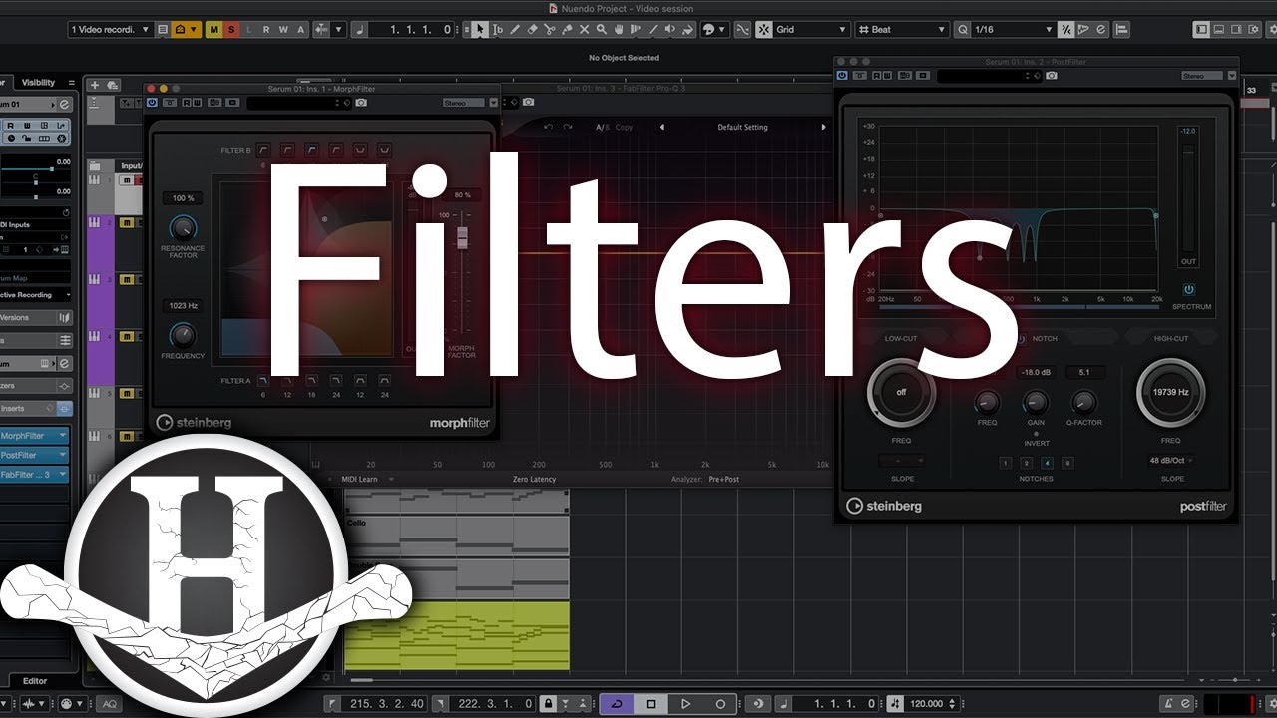Click previous preset arrow in FabFilter
This screenshot has height=718, width=1277.
(660, 127)
